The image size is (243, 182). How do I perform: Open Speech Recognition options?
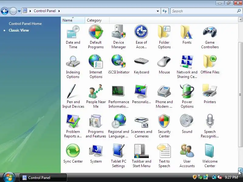point(210,126)
